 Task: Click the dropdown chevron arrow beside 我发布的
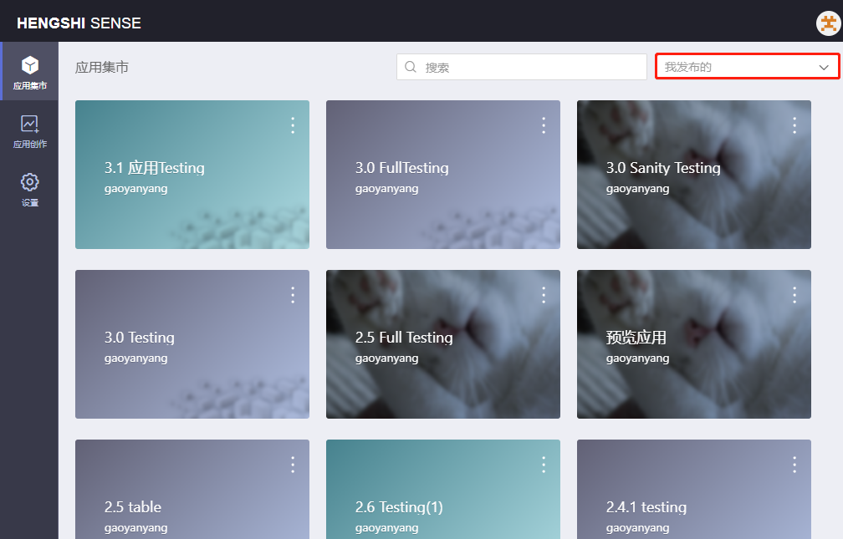(824, 67)
